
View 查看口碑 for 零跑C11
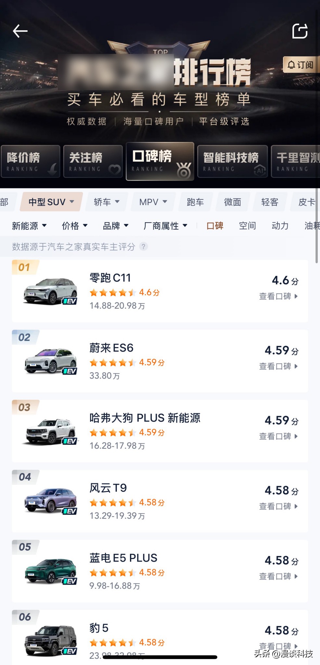[x=278, y=296]
